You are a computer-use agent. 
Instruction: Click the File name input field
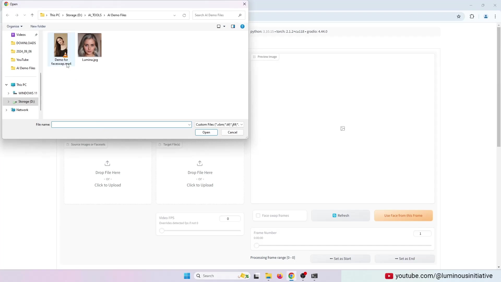120,125
